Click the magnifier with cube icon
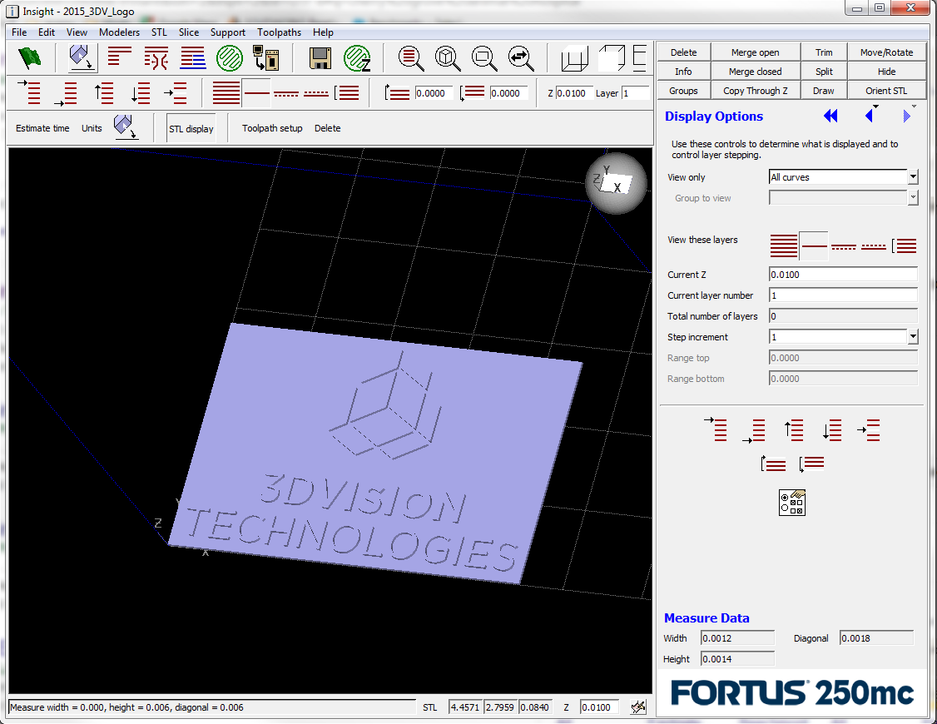Viewport: 937px width, 724px height. point(448,58)
